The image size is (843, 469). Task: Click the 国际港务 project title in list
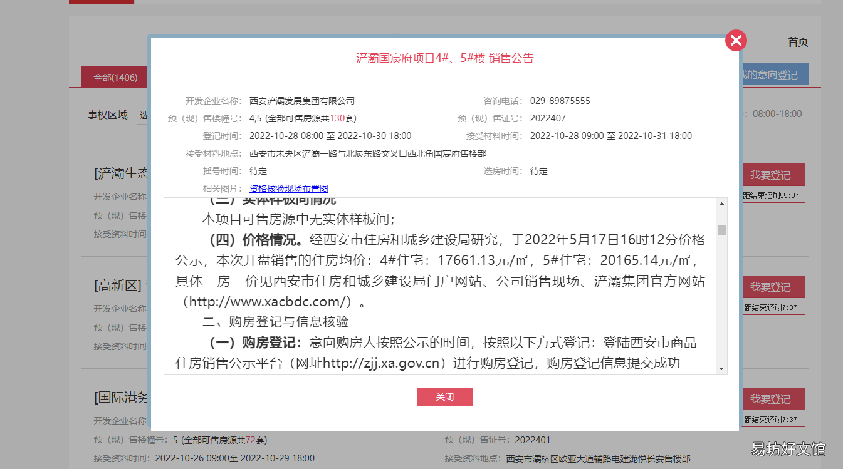(122, 397)
